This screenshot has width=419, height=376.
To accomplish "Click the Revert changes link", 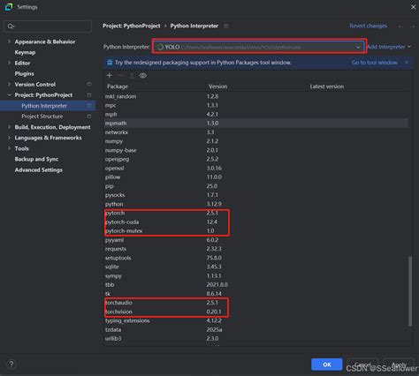I will click(x=369, y=26).
